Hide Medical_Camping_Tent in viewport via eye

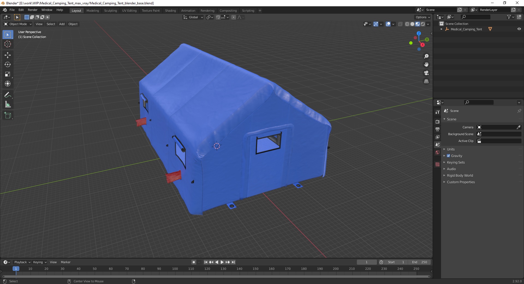click(x=519, y=29)
